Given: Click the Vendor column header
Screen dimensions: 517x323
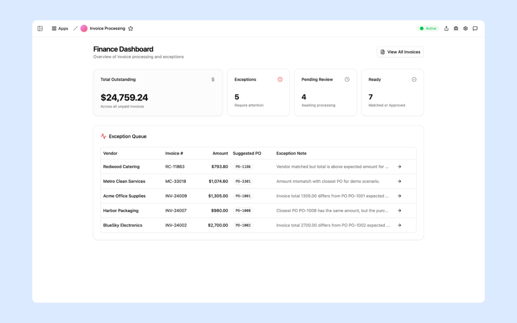Looking at the screenshot, I should tap(110, 153).
